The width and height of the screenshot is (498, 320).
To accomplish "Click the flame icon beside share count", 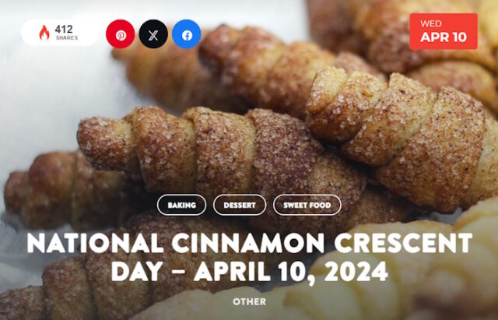I will tap(44, 33).
